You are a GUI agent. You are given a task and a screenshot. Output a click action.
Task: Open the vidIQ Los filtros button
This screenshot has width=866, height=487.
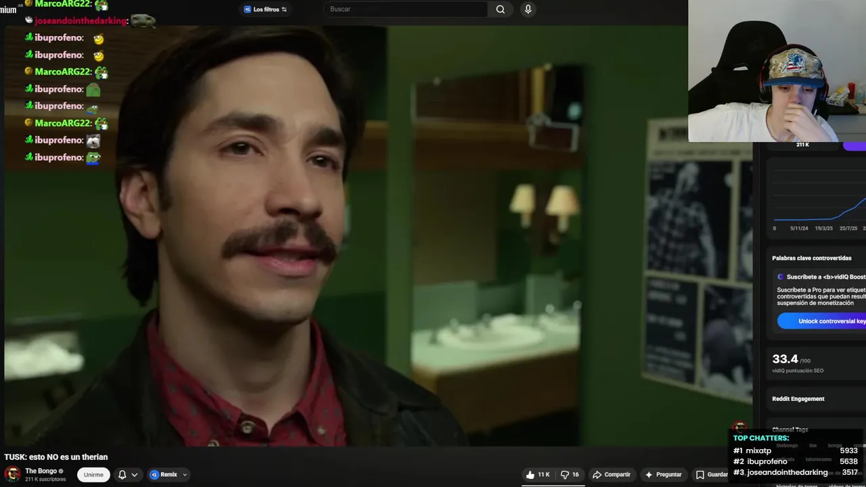tap(265, 9)
